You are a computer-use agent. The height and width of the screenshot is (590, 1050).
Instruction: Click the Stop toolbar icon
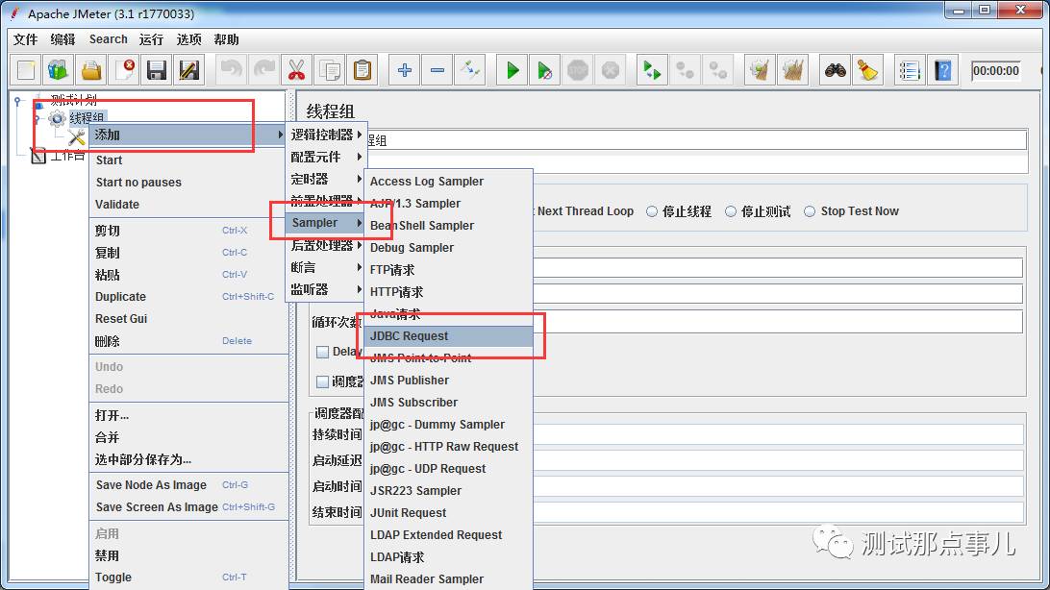(x=577, y=70)
